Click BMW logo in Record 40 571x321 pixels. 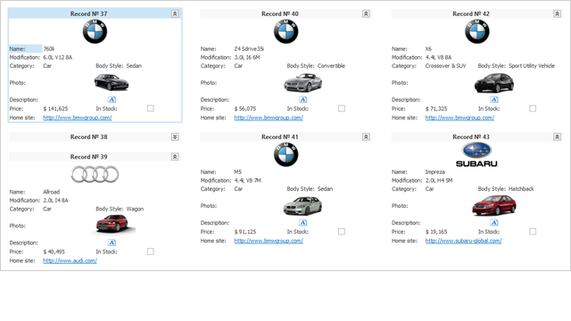[x=285, y=32]
